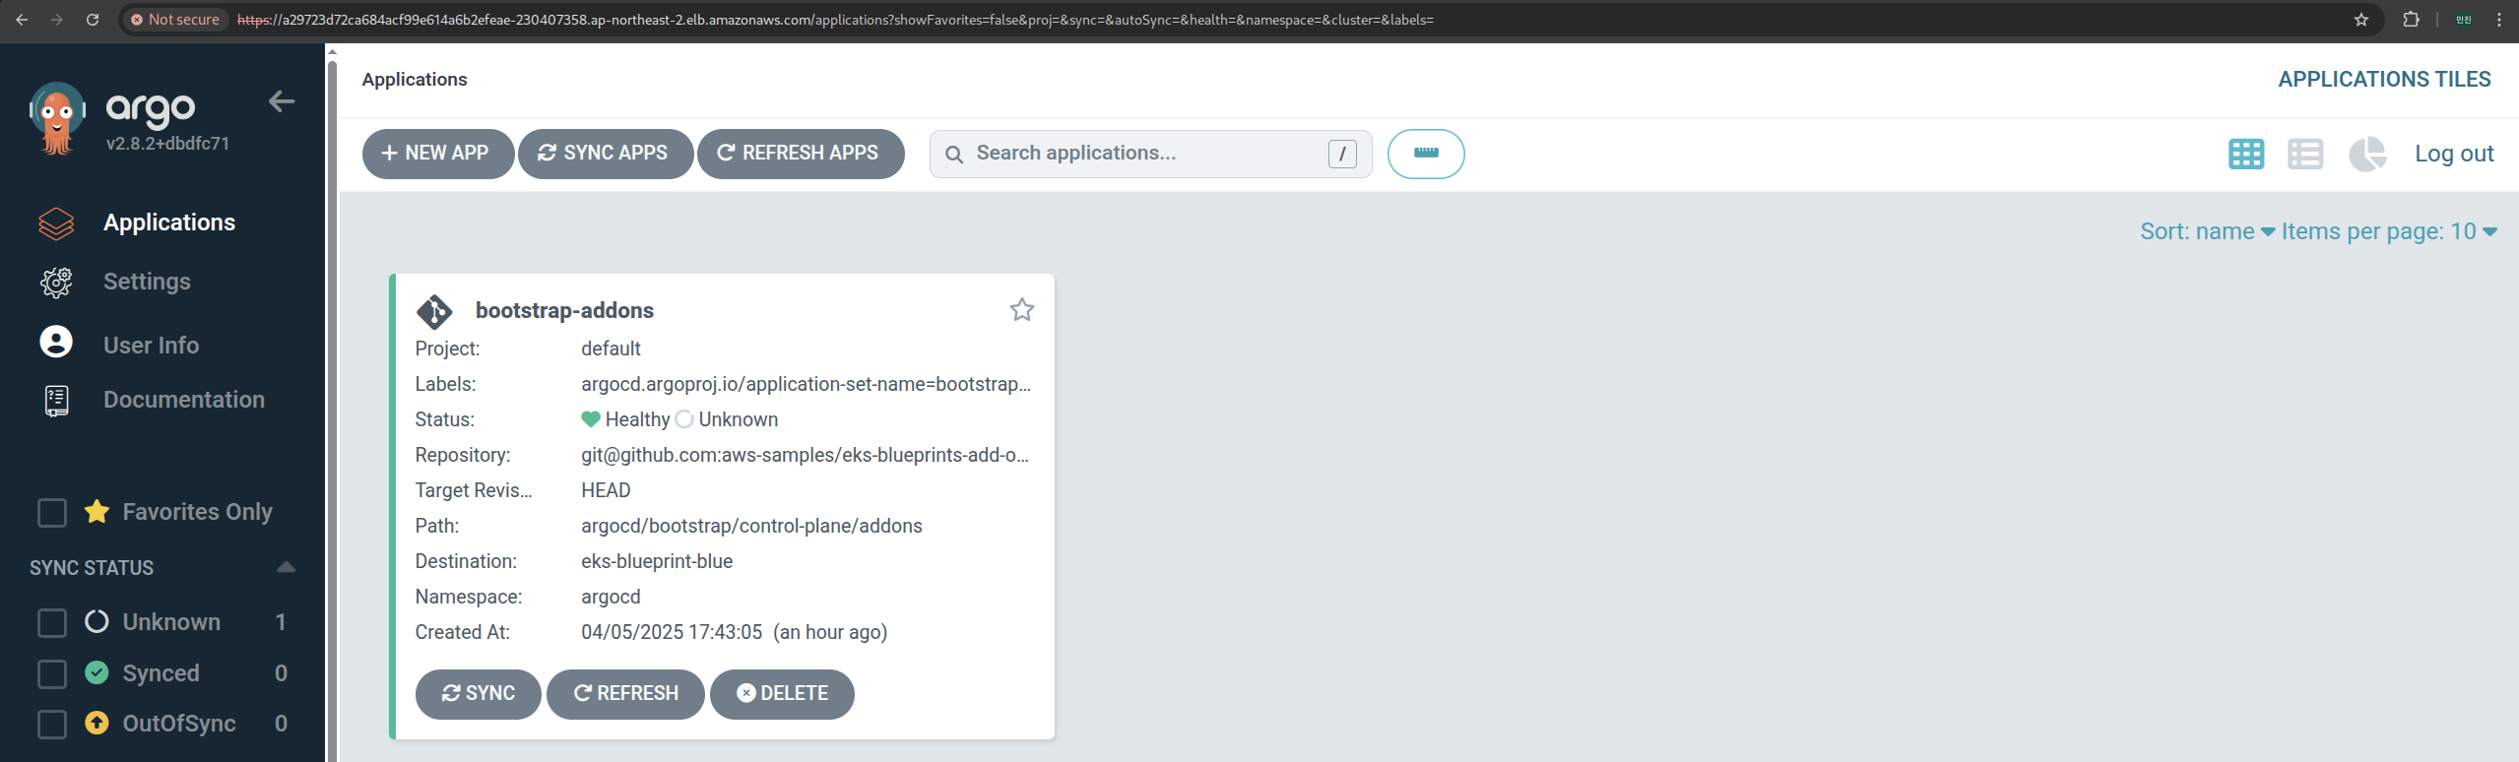Open the Items per page dropdown
Image resolution: width=2519 pixels, height=762 pixels.
pyautogui.click(x=2389, y=231)
